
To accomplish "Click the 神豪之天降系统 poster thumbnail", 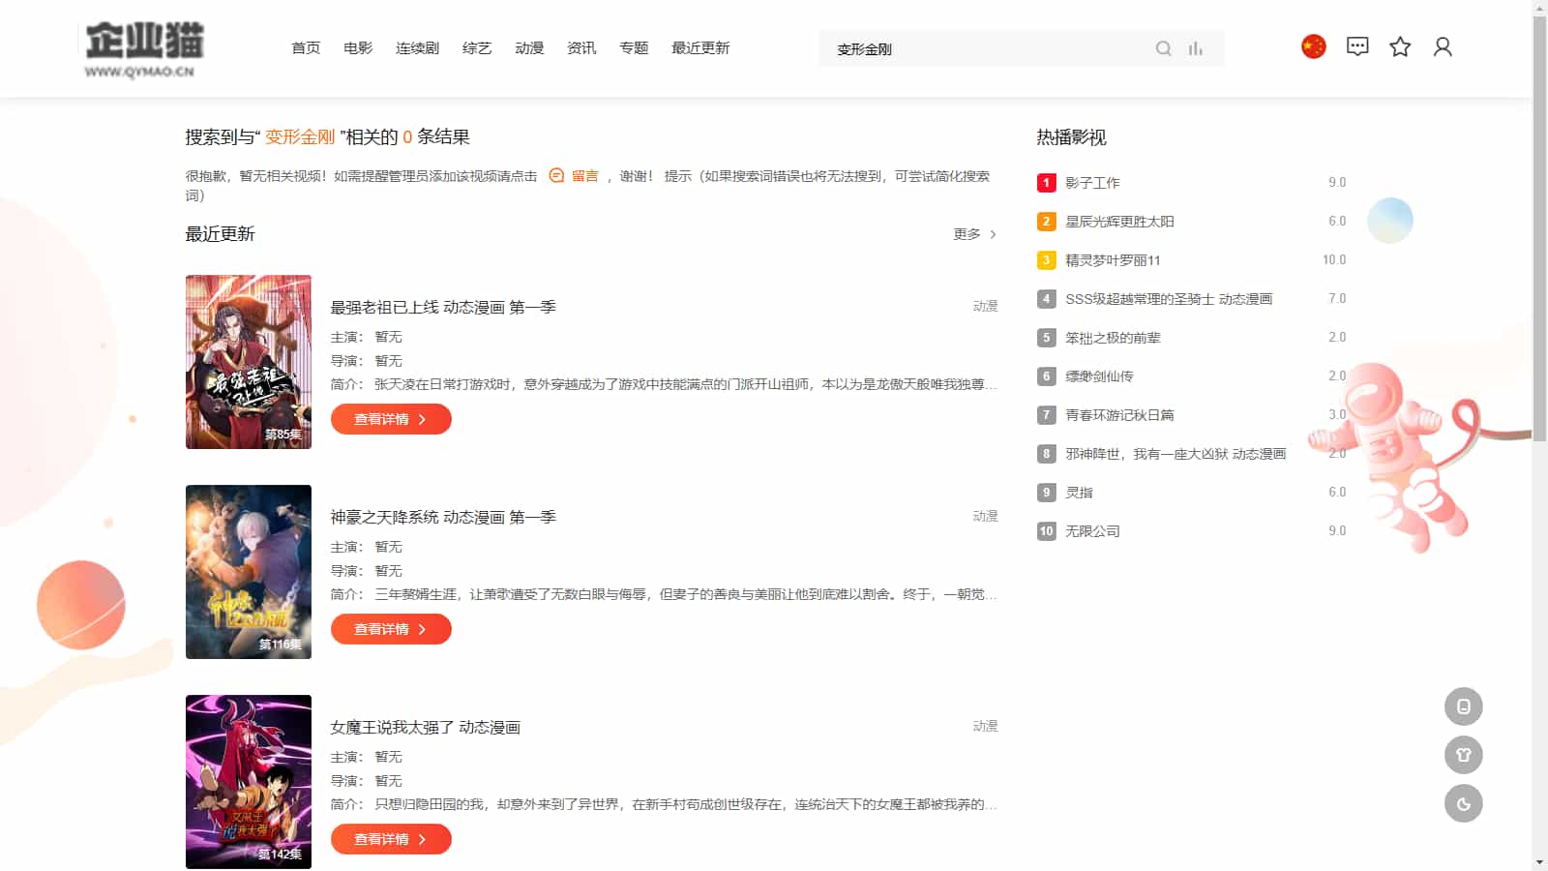I will [249, 572].
